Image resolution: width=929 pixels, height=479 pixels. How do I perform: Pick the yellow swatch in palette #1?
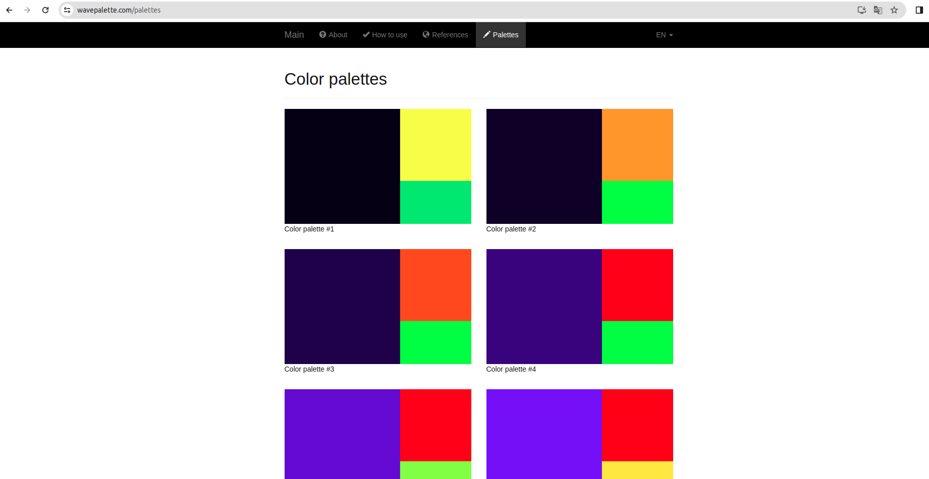pos(435,145)
